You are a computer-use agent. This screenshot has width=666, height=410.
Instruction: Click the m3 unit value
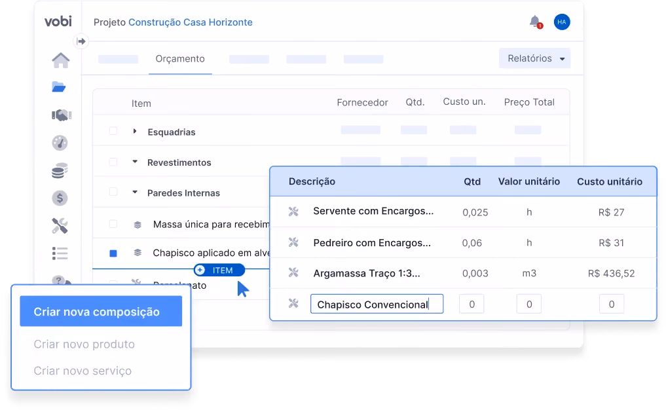coord(529,273)
